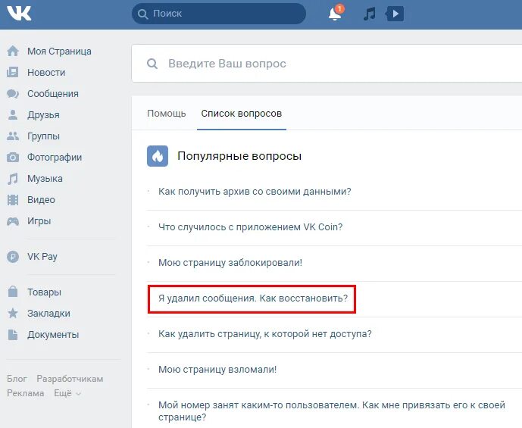This screenshot has height=428, width=522.
Task: Open question about getting data archive
Action: (x=255, y=192)
